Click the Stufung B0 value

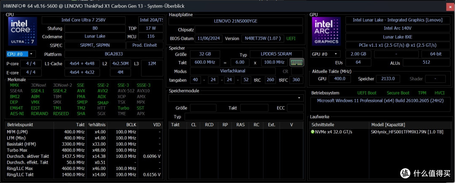pyautogui.click(x=95, y=28)
